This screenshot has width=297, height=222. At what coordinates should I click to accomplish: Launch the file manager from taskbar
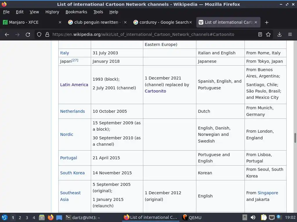(x=42, y=218)
